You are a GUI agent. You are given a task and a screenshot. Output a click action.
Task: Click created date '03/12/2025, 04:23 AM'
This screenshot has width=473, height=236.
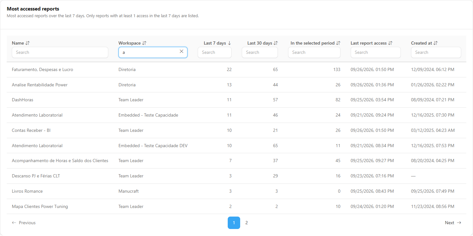point(433,130)
